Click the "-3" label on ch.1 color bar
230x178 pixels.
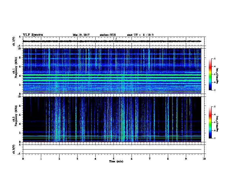pyautogui.click(x=214, y=59)
